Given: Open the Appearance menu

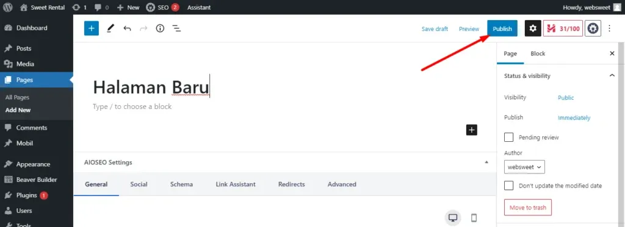Looking at the screenshot, I should (33, 164).
